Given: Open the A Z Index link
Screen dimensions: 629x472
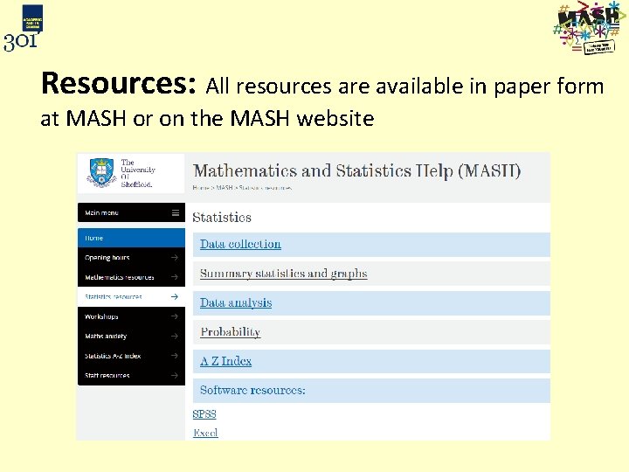Looking at the screenshot, I should pyautogui.click(x=226, y=361).
